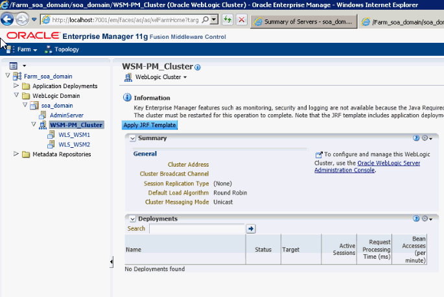Viewport: 444px width, 297px height.
Task: Open WLS_WSM1 managed server
Action: 74,135
